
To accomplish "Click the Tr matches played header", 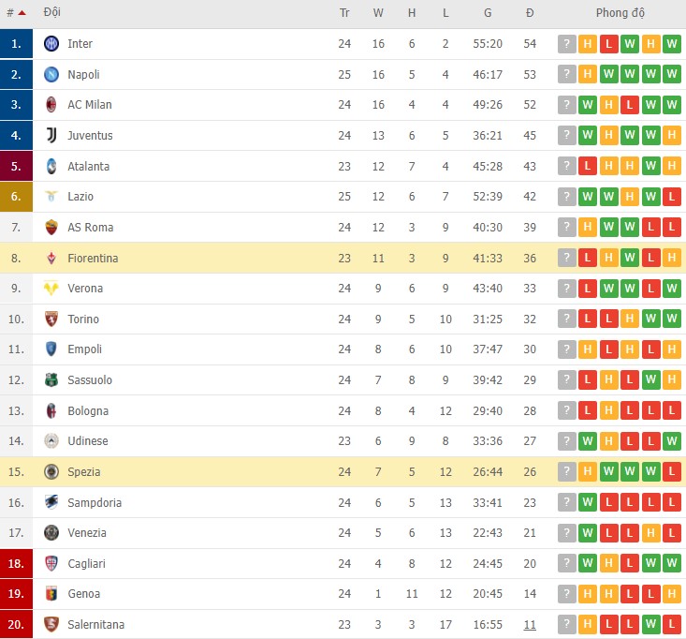I will pyautogui.click(x=344, y=13).
